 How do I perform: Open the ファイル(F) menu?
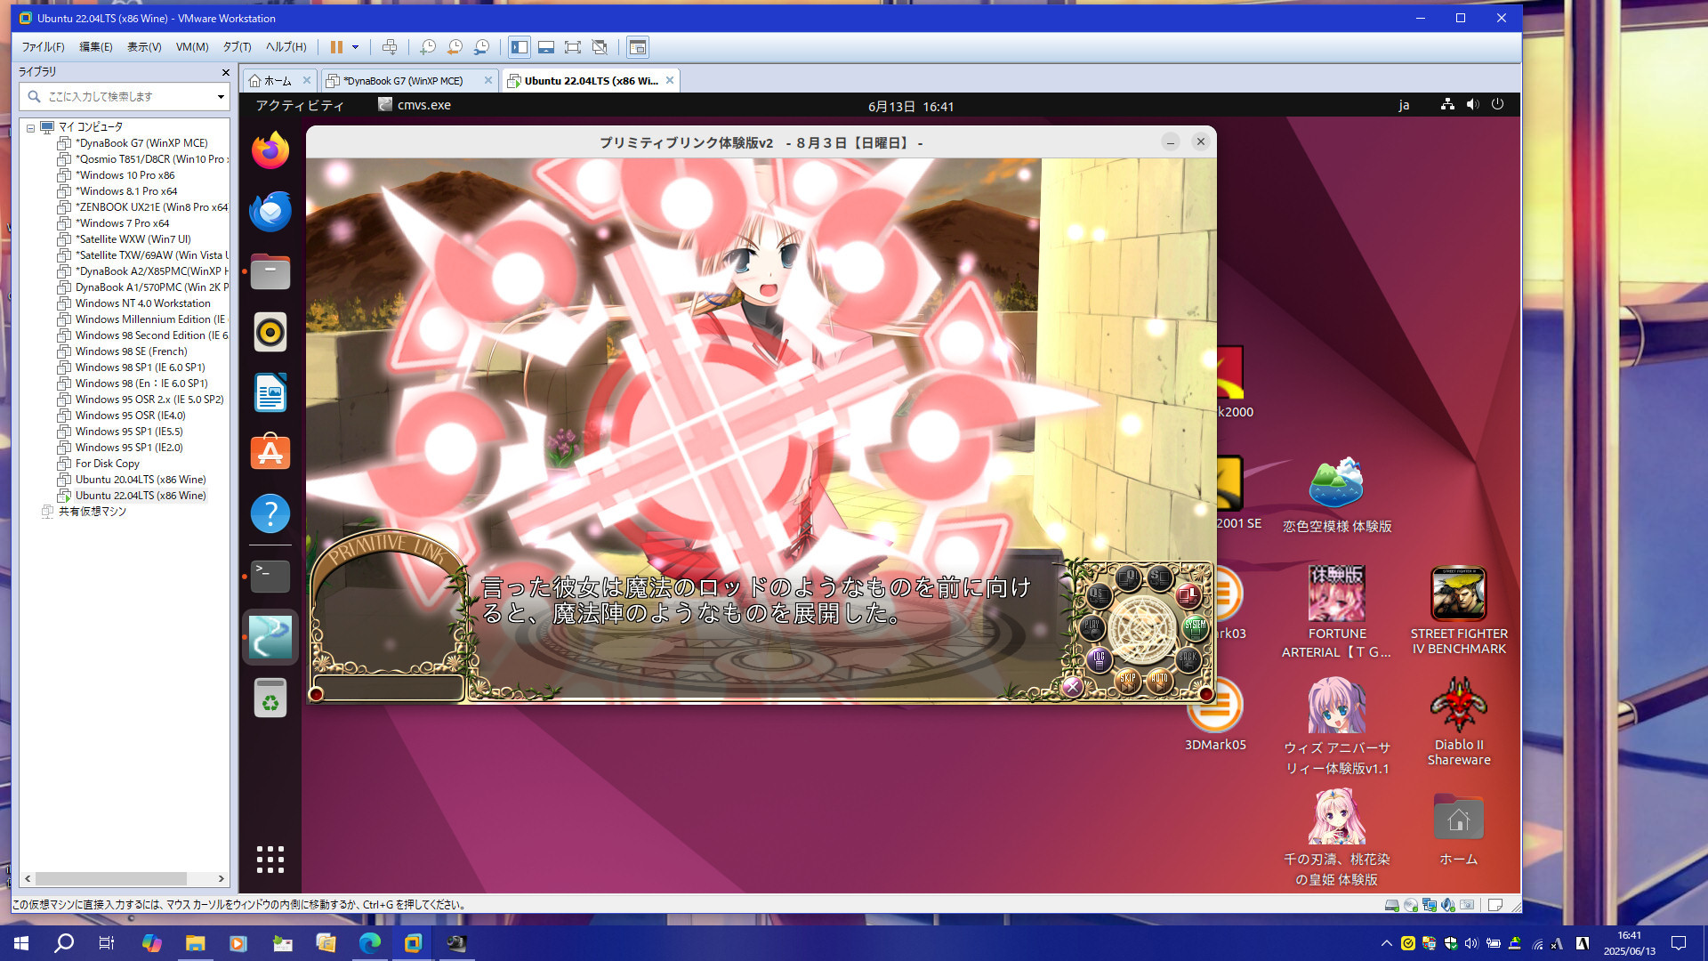coord(43,47)
